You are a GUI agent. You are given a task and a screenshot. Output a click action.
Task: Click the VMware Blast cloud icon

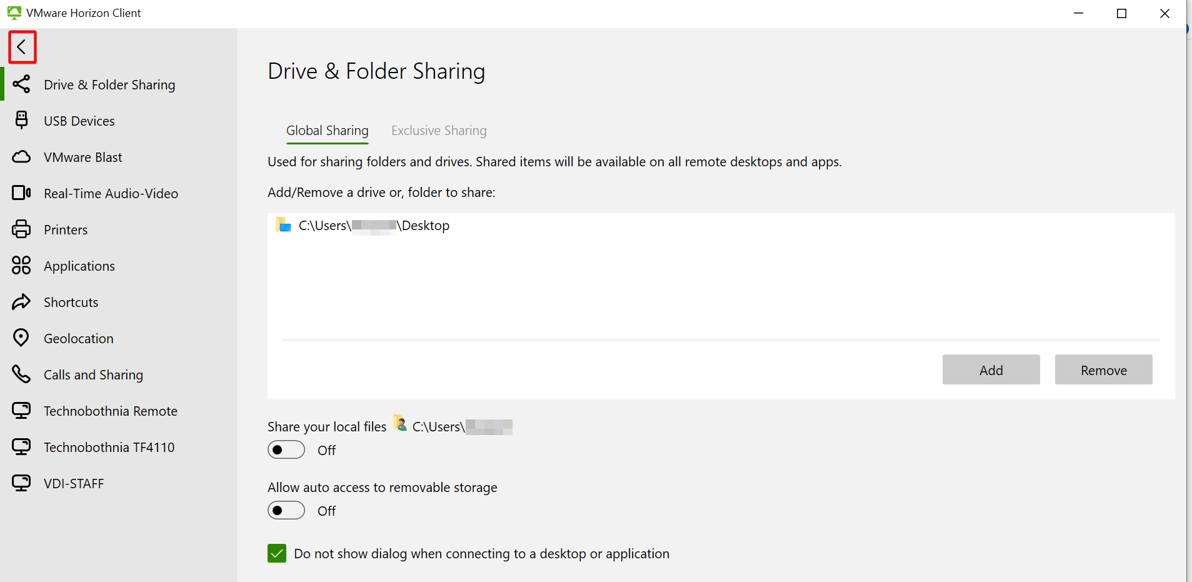coord(21,157)
